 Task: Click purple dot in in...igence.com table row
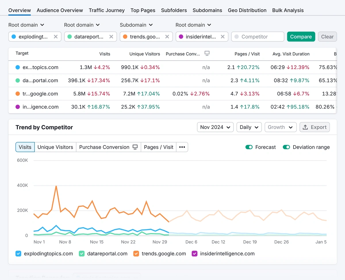pyautogui.click(x=18, y=107)
